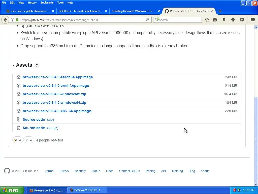Switch to Installing Microsoft Windows 3.x tab

(x=133, y=11)
